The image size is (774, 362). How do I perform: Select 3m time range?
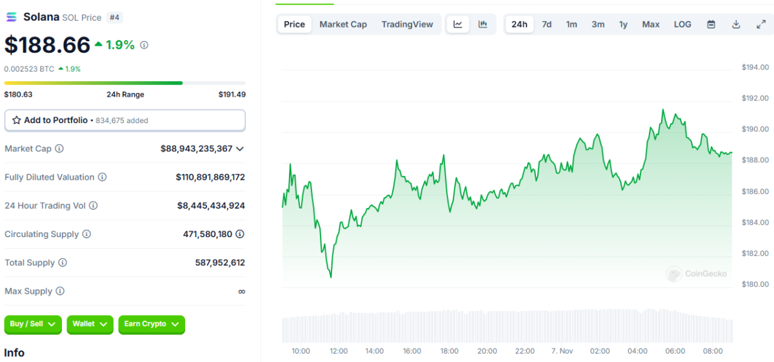click(598, 24)
